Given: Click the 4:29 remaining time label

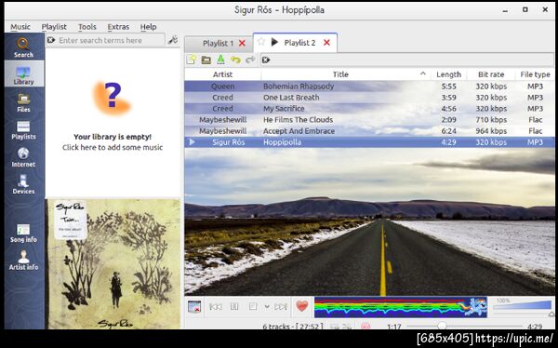Looking at the screenshot, I should point(535,327).
